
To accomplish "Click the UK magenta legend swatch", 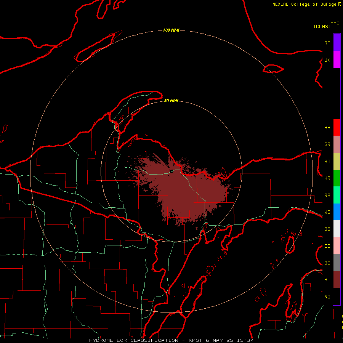I will [x=337, y=60].
